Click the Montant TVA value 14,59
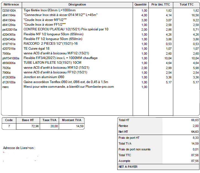This screenshot has width=200, height=173. click(x=80, y=126)
